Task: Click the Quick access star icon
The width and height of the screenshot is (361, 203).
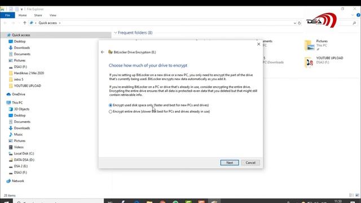Action: [x=9, y=35]
